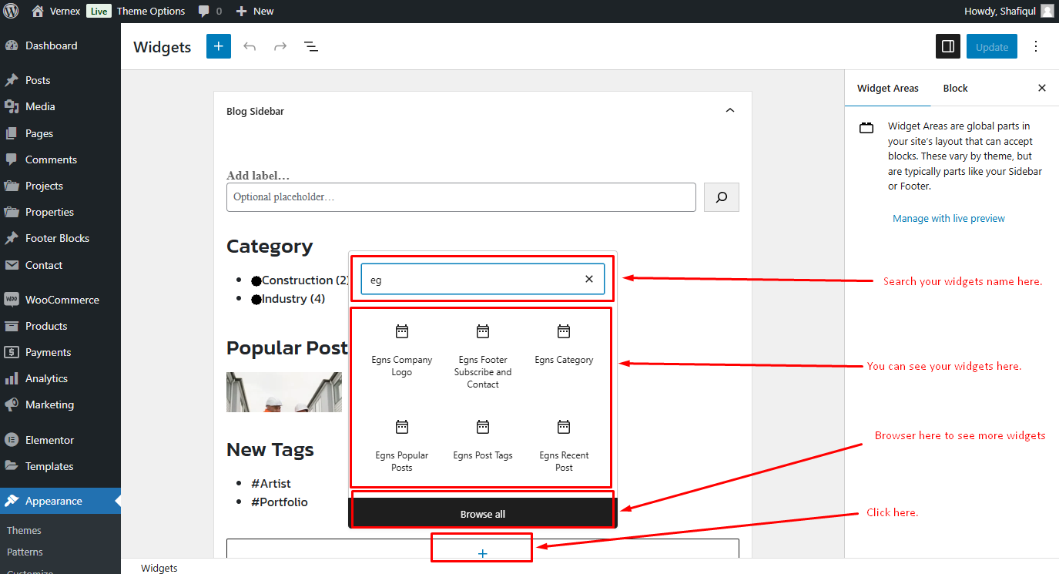1059x574 pixels.
Task: Open the Projects menu
Action: click(44, 186)
